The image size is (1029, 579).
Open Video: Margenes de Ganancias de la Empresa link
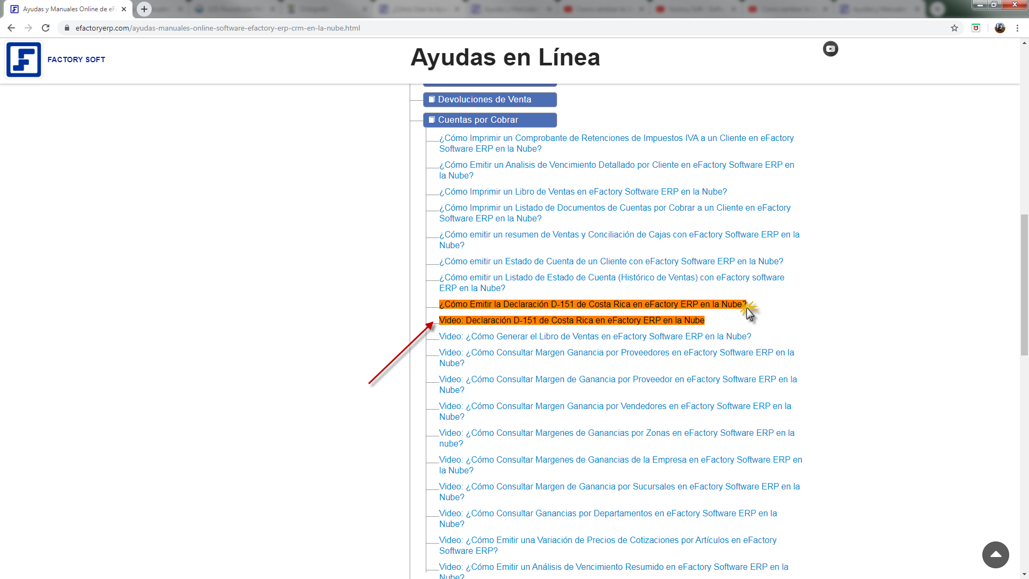pyautogui.click(x=621, y=465)
